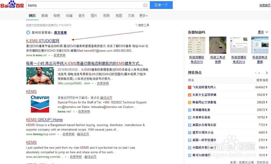Expand arrow beside kems.net/
This screenshot has height=164, width=271.
click(74, 112)
